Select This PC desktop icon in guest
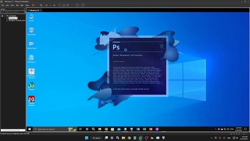Viewport: 250px width, 141px height. coord(31,17)
